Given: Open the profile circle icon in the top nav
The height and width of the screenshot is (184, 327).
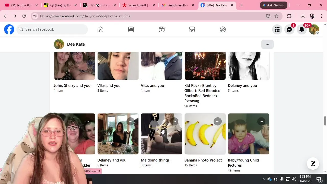Looking at the screenshot, I should click(223, 29).
